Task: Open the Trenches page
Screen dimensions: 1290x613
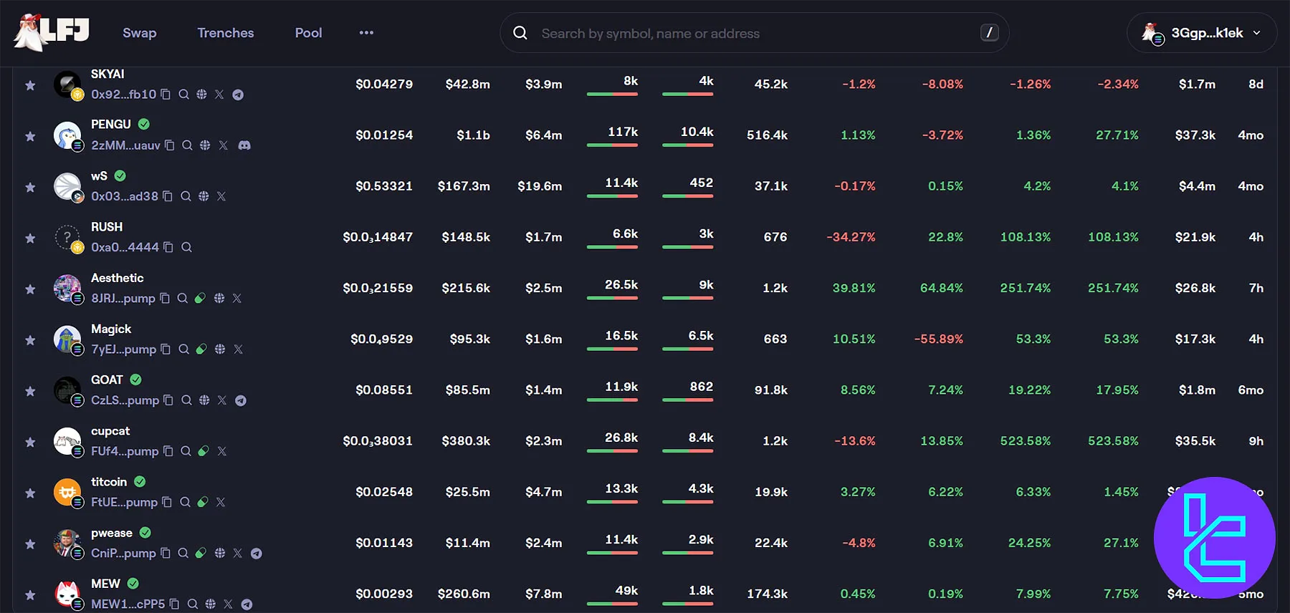Action: click(x=226, y=33)
